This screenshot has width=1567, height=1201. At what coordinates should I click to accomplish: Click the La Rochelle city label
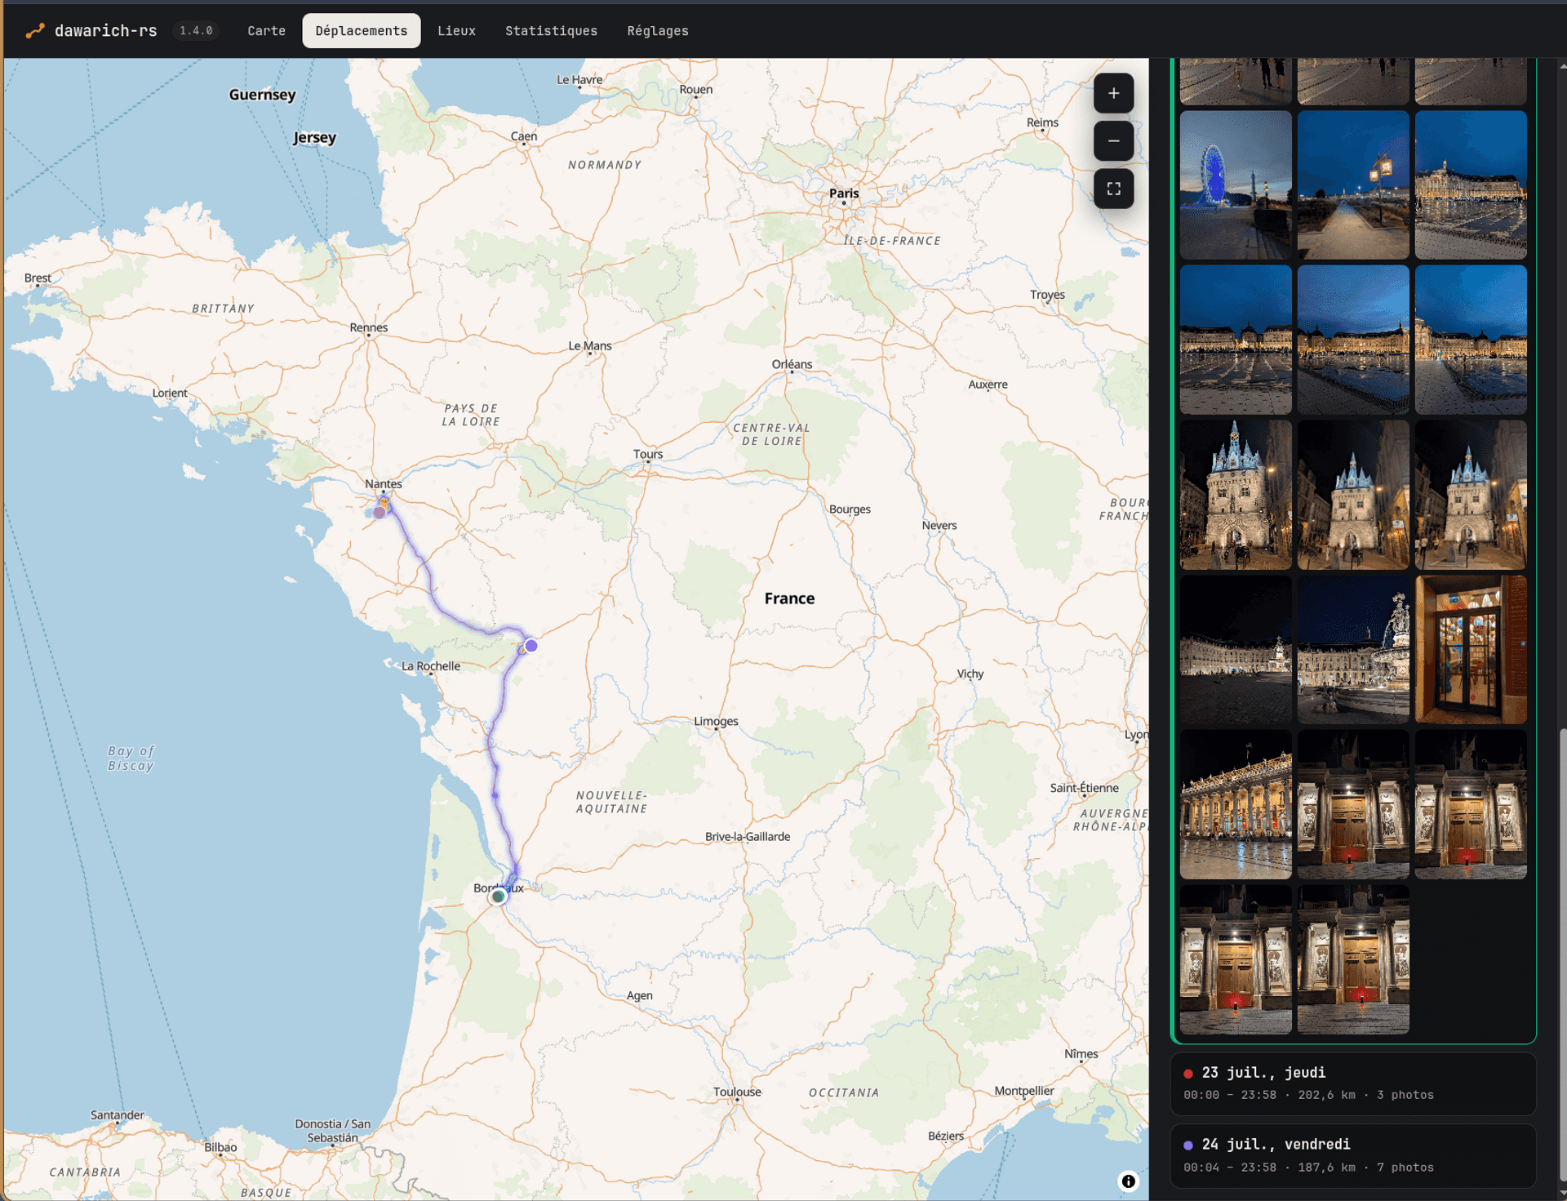tap(430, 666)
